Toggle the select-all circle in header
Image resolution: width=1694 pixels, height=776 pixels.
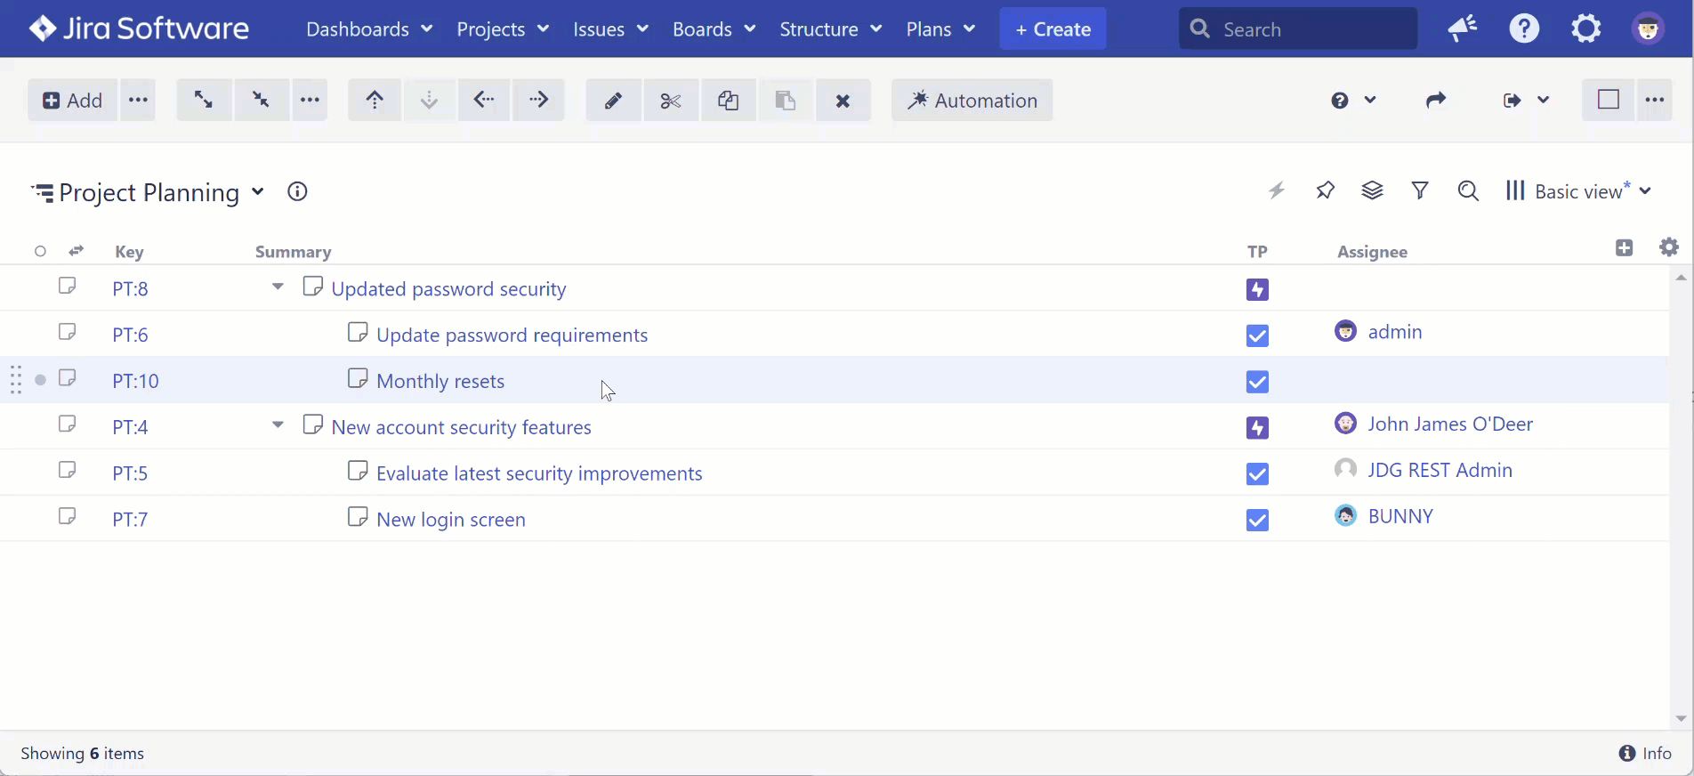point(40,252)
